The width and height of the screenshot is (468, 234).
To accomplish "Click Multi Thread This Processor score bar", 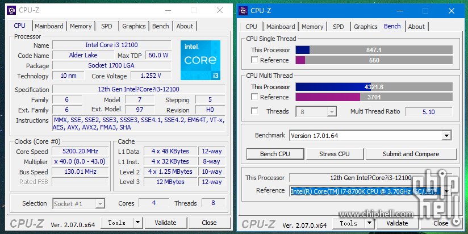I will click(x=374, y=87).
